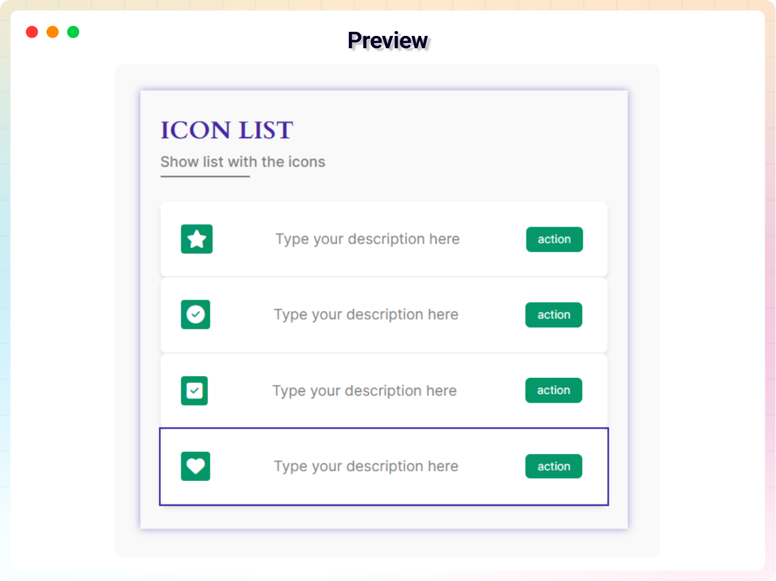The height and width of the screenshot is (581, 776).
Task: Select the "Show list with the icons" subtitle
Action: 243,162
